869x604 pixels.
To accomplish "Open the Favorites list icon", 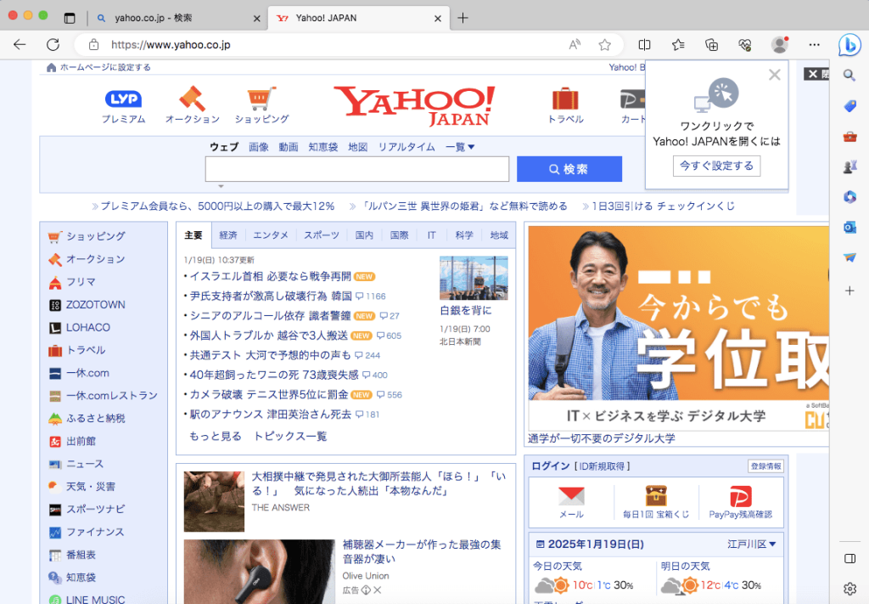I will [678, 45].
